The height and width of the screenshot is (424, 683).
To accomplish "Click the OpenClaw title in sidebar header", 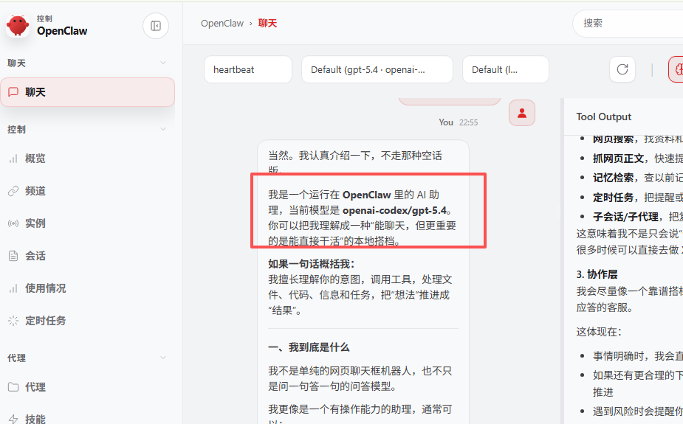I will tap(62, 31).
